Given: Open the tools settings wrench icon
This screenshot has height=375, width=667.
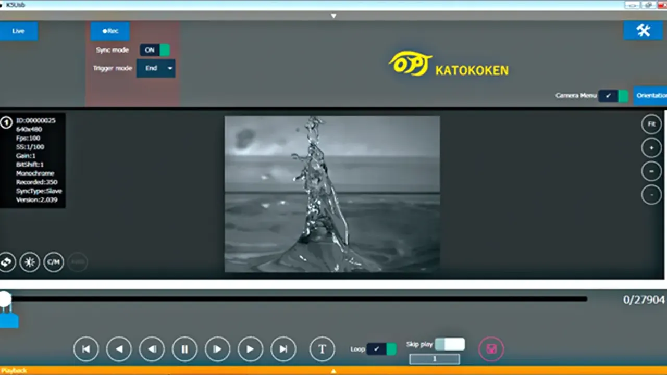Looking at the screenshot, I should (x=643, y=31).
